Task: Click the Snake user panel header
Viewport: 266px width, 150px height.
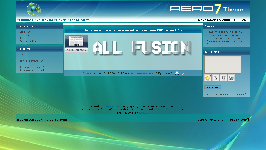Action: click(x=227, y=26)
